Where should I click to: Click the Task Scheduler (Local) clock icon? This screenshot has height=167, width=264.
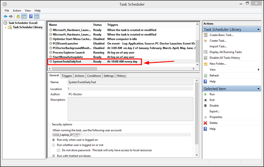(6, 23)
